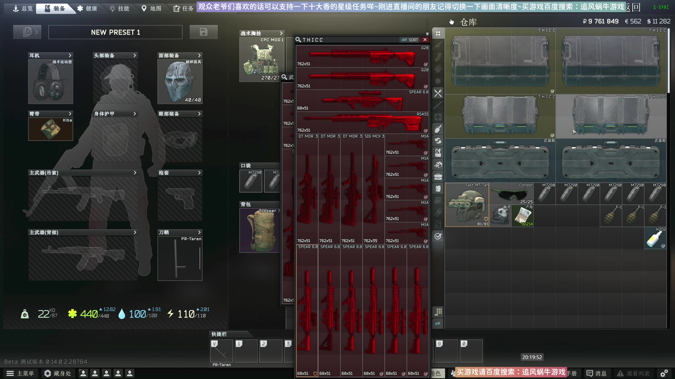675x379 pixels.
Task: Filter stash by melee knife icon
Action: 438,105
